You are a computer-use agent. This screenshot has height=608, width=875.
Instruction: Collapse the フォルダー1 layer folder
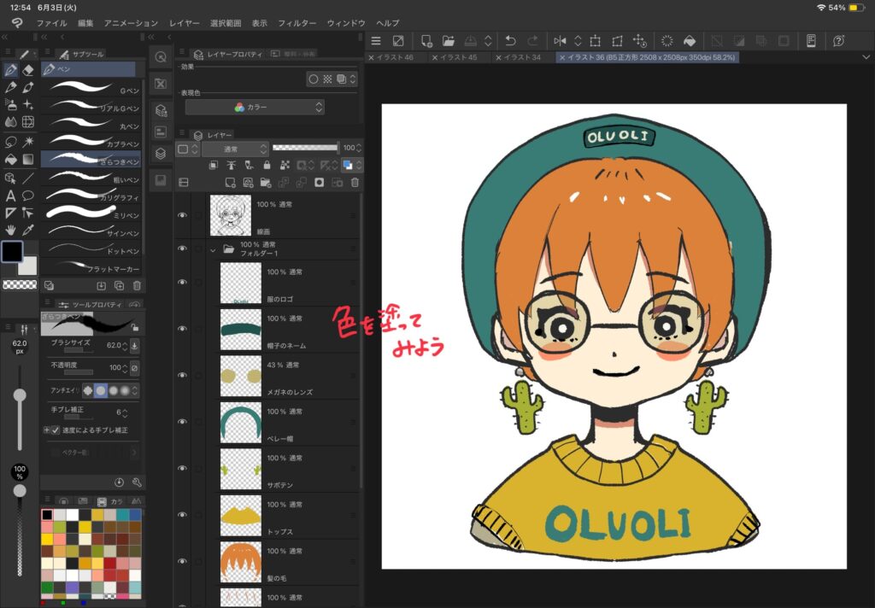pyautogui.click(x=213, y=250)
